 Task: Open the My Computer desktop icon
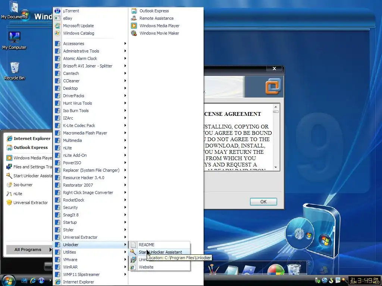[x=15, y=41]
